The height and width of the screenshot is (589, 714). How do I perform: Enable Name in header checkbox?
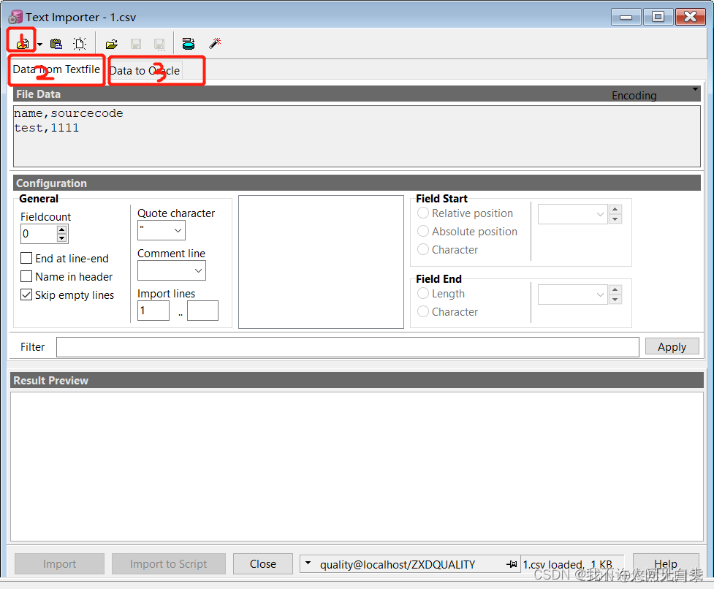click(26, 276)
